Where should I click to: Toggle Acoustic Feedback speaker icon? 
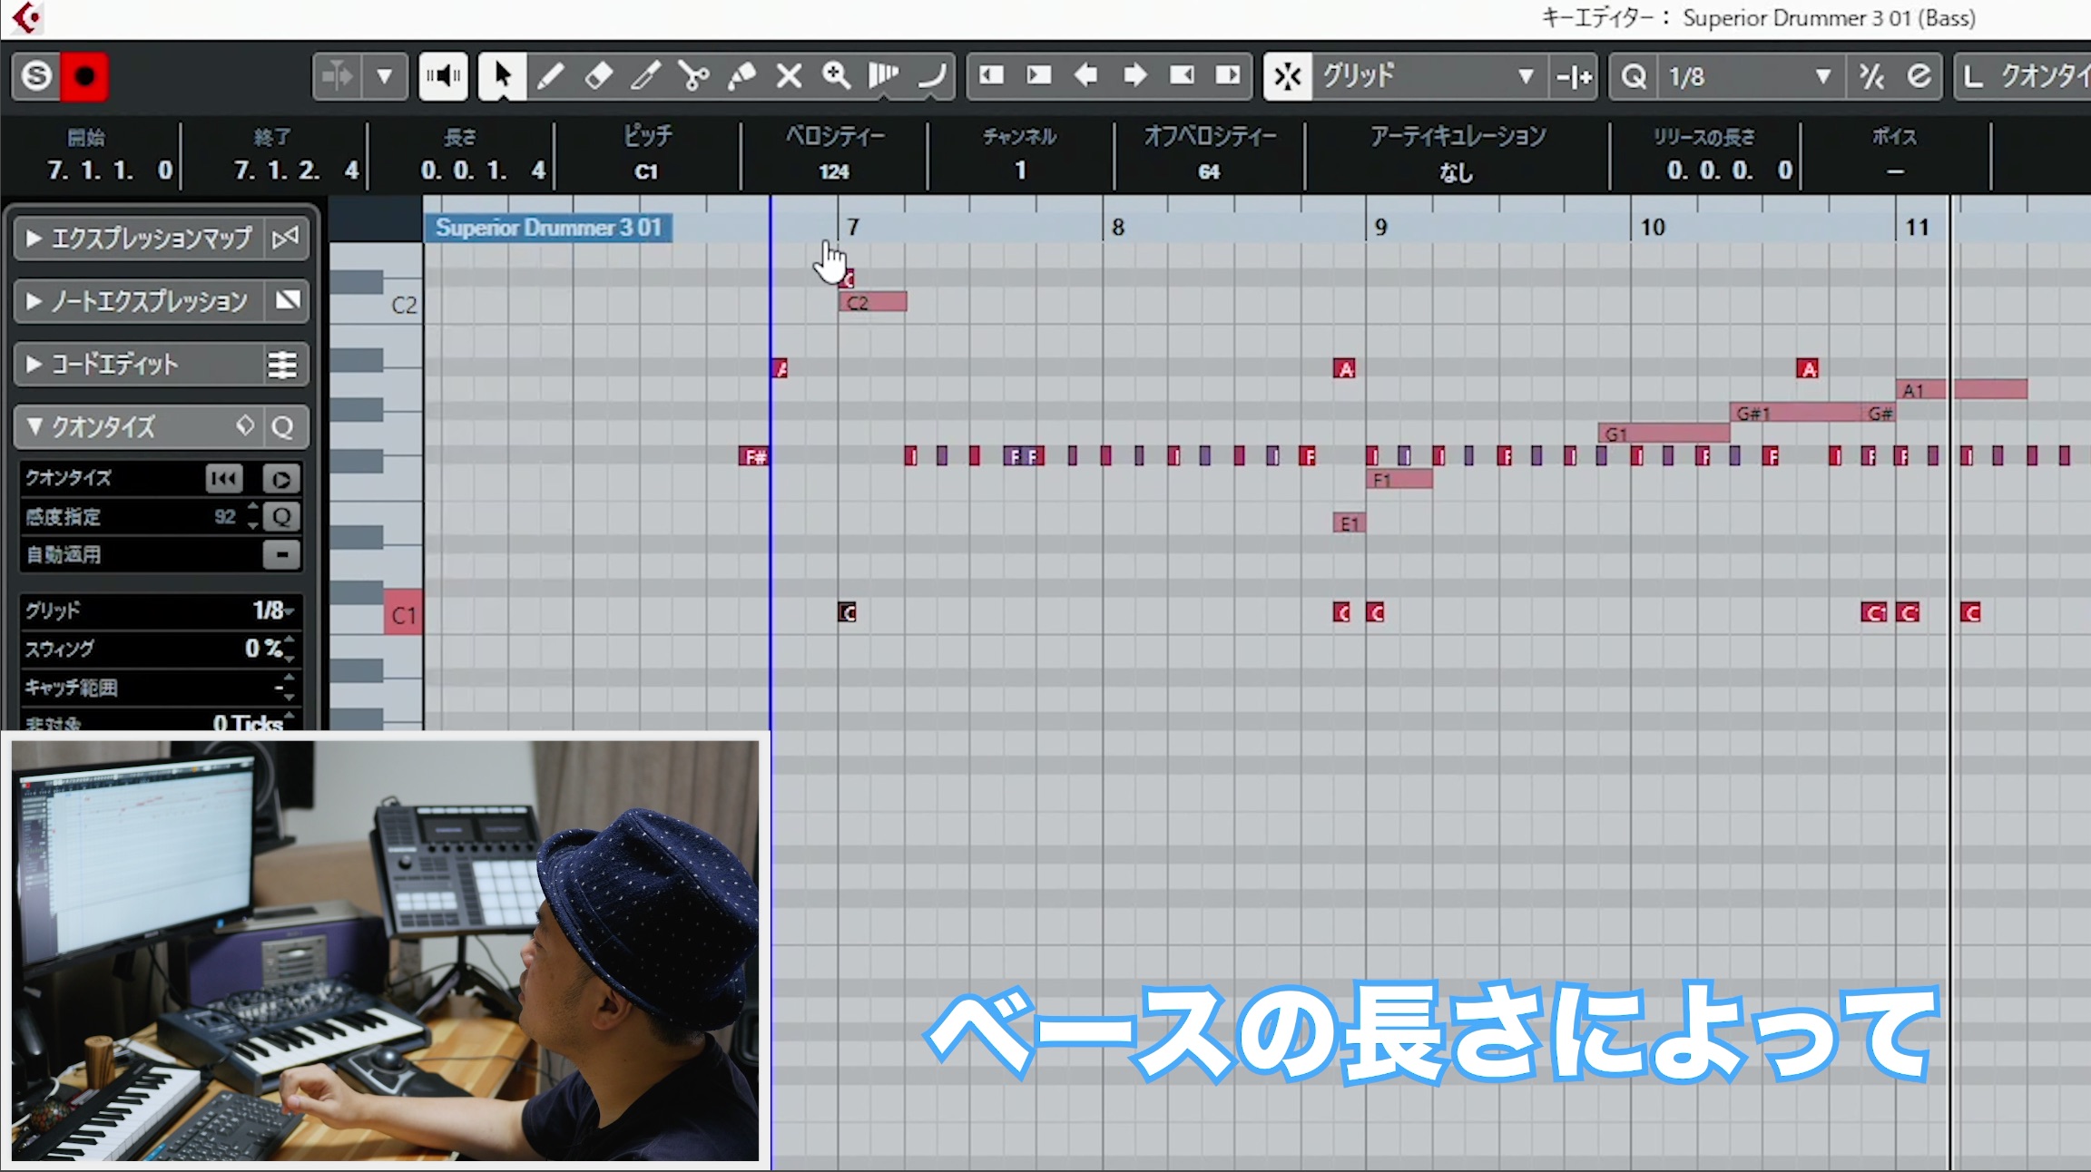click(x=443, y=76)
